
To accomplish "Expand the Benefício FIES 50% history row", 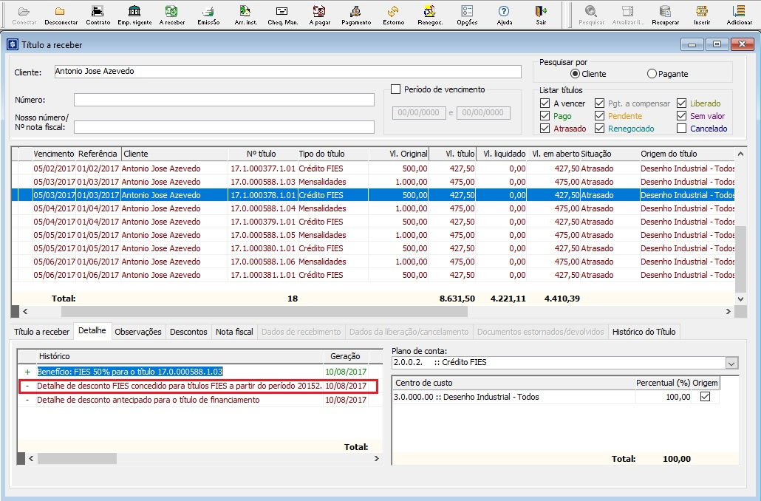I will (x=27, y=372).
